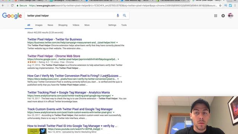Viewport: 238px width, 134px height.
Task: Open Twitter Tracking Pixel + Google Tag Manager result
Action: pyautogui.click(x=68, y=92)
